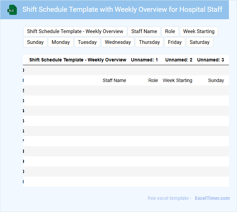Select the Role tag button

coord(170,31)
